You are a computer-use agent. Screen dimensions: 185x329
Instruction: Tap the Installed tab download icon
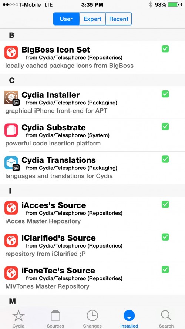129,316
